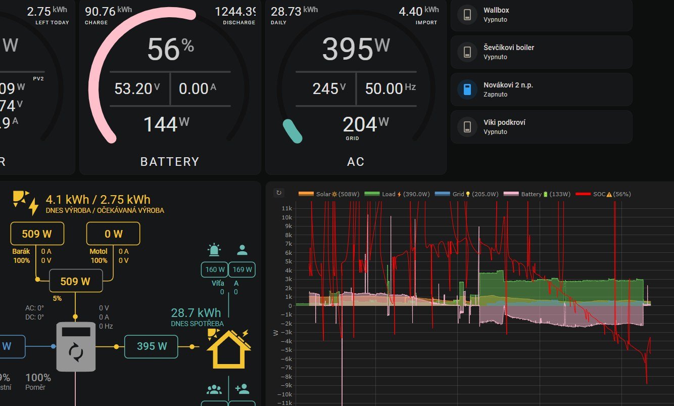Toggle the Battery legend entry
The height and width of the screenshot is (406, 674).
click(x=538, y=194)
